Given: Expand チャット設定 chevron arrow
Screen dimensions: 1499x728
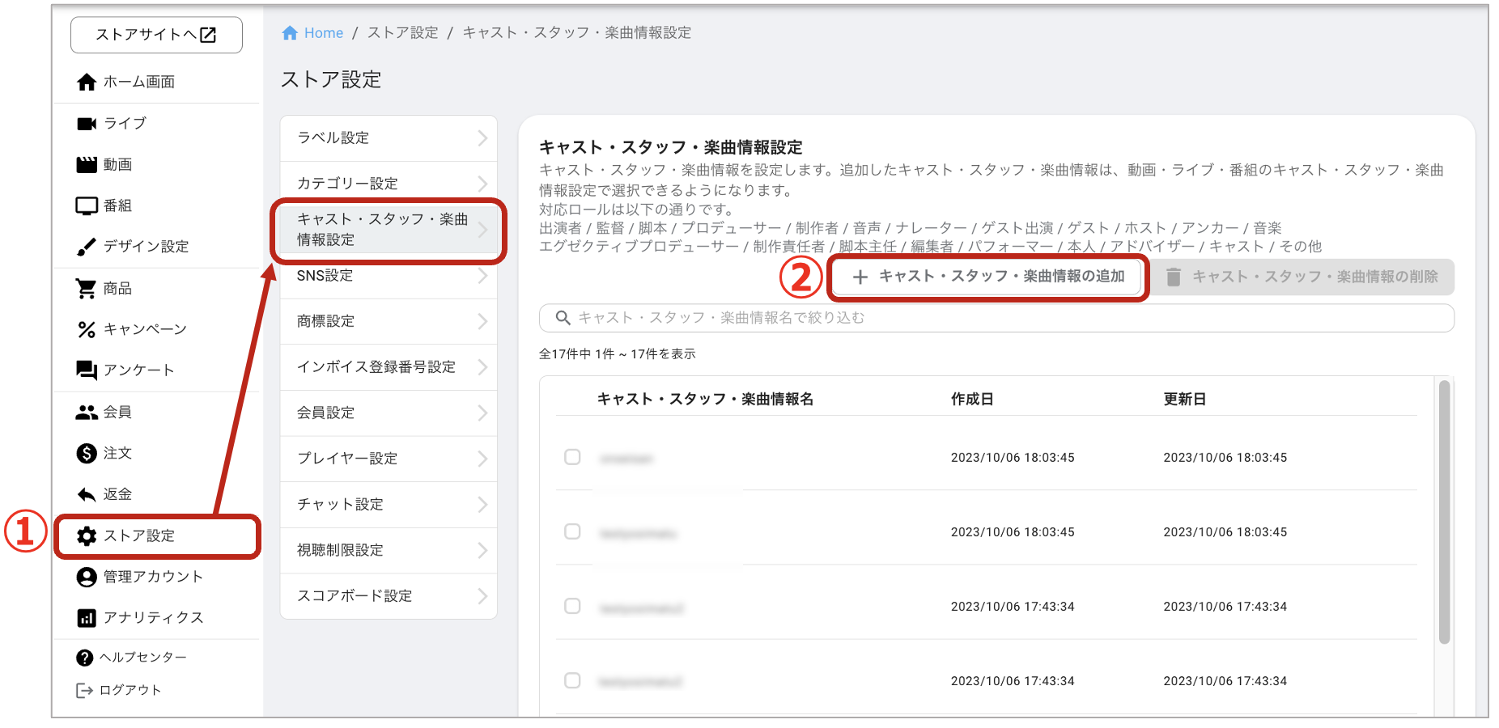Looking at the screenshot, I should point(482,504).
